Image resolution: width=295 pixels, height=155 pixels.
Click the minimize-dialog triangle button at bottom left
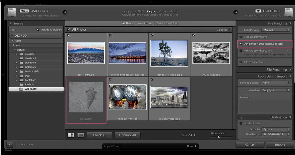[x=9, y=144]
